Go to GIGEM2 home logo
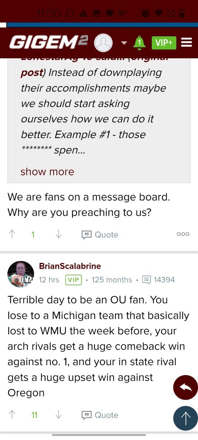Screen dimensions: 198x440 pos(48,42)
